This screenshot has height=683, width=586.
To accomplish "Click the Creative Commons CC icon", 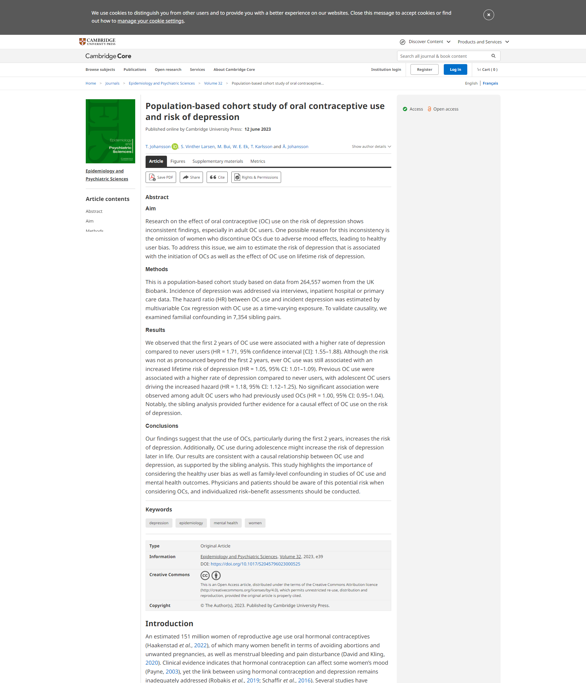I will (205, 576).
